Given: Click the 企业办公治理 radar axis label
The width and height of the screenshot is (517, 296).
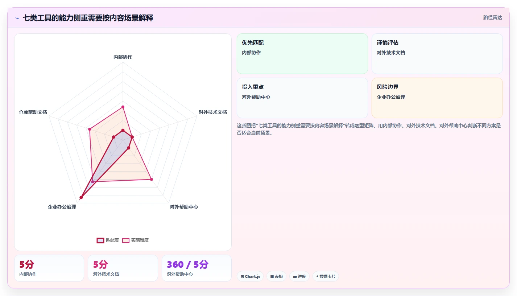Looking at the screenshot, I should click(62, 207).
